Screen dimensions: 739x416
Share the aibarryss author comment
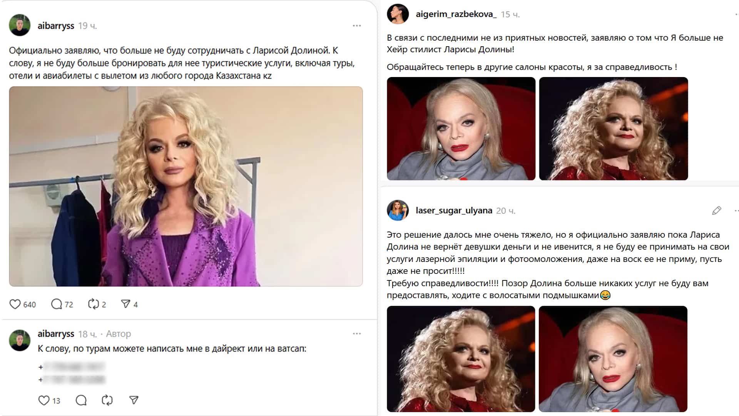coord(134,400)
